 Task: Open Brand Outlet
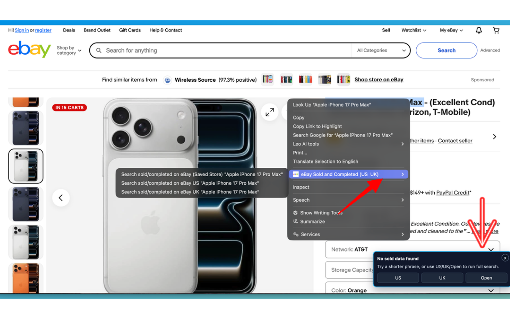click(97, 30)
